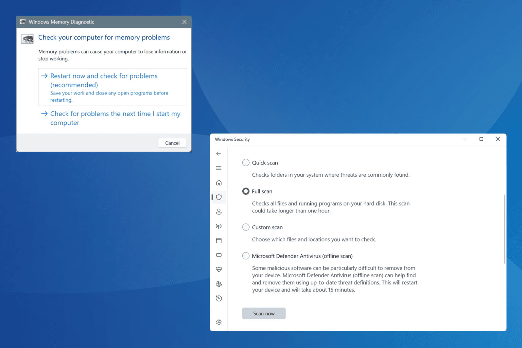
Task: Open the Home section in Windows Security
Action: [219, 183]
